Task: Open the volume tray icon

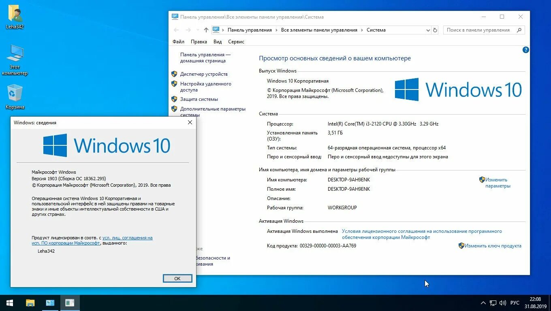Action: (503, 303)
